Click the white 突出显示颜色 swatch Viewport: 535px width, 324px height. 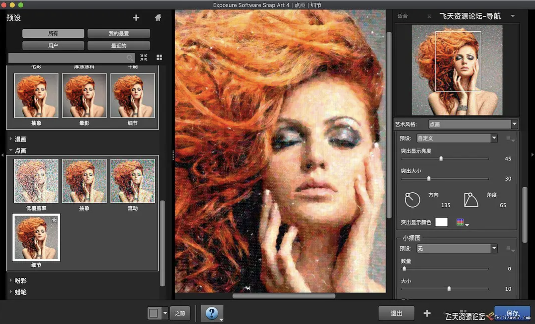click(441, 222)
